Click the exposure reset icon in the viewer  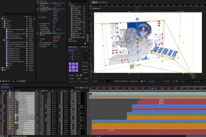pos(133,81)
